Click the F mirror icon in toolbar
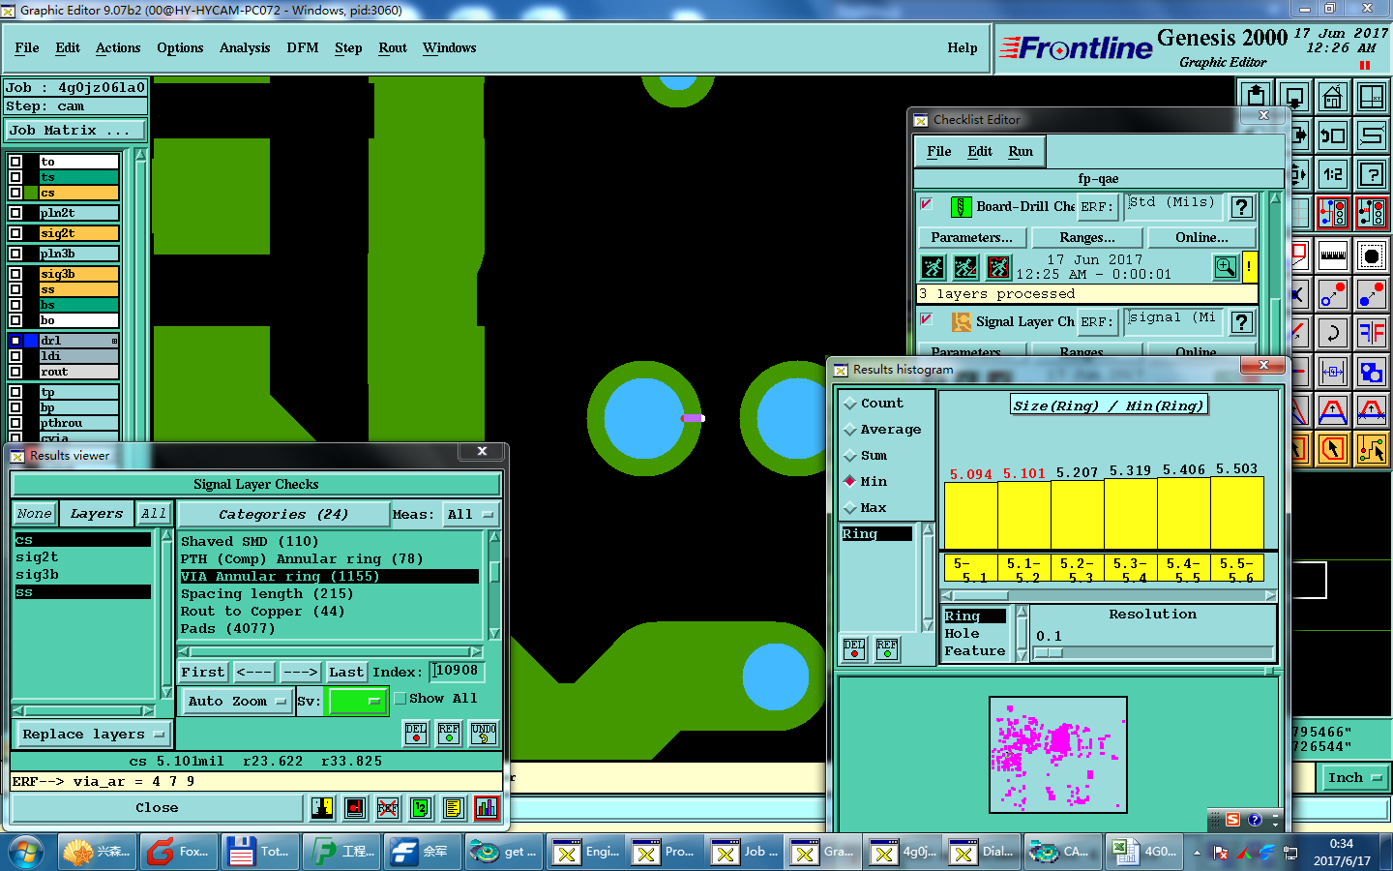Screen dimensions: 1393x871 (x=1371, y=334)
